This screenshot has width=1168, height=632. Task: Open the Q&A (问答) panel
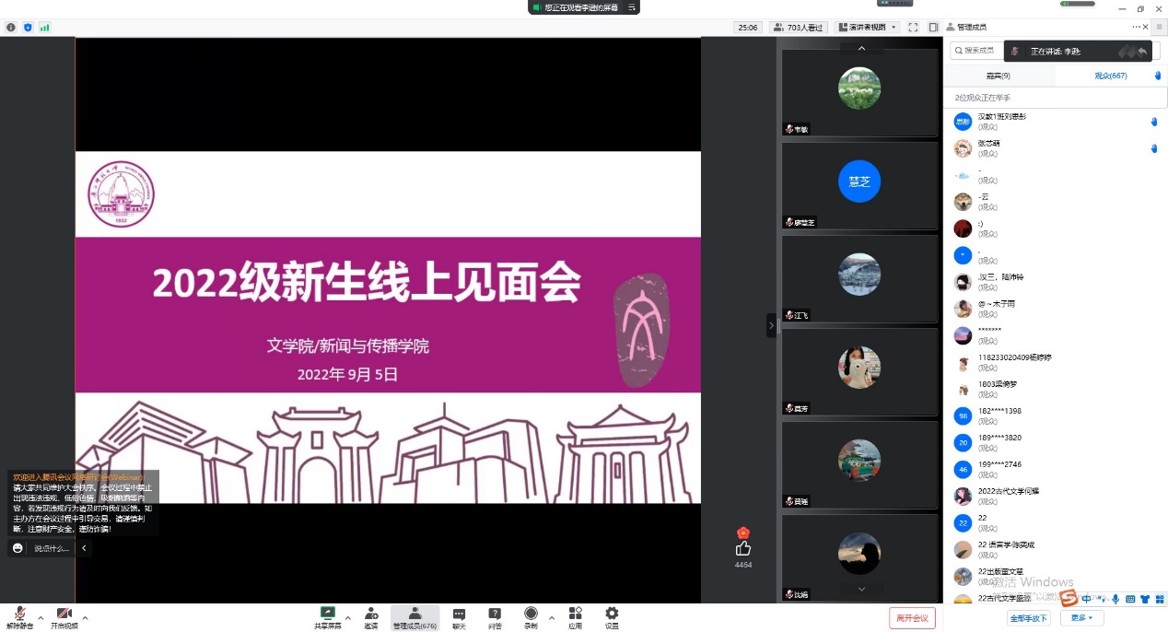495,614
